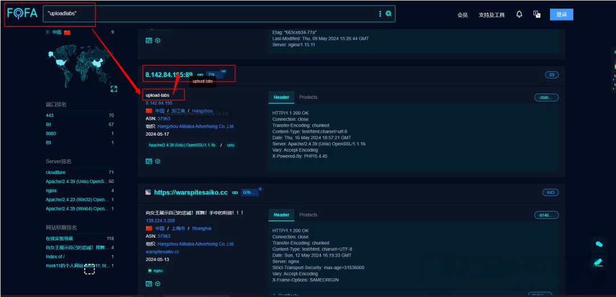Click the nginx product tag icon

coord(150,271)
